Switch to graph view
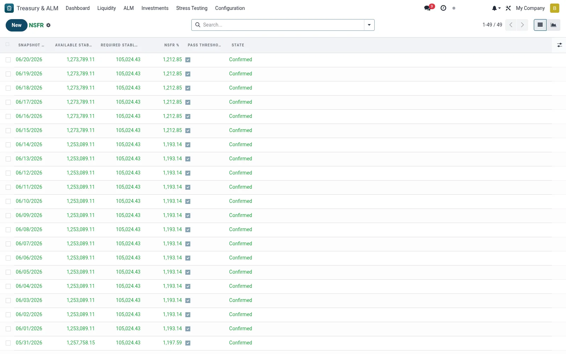This screenshot has width=566, height=354. click(x=554, y=25)
